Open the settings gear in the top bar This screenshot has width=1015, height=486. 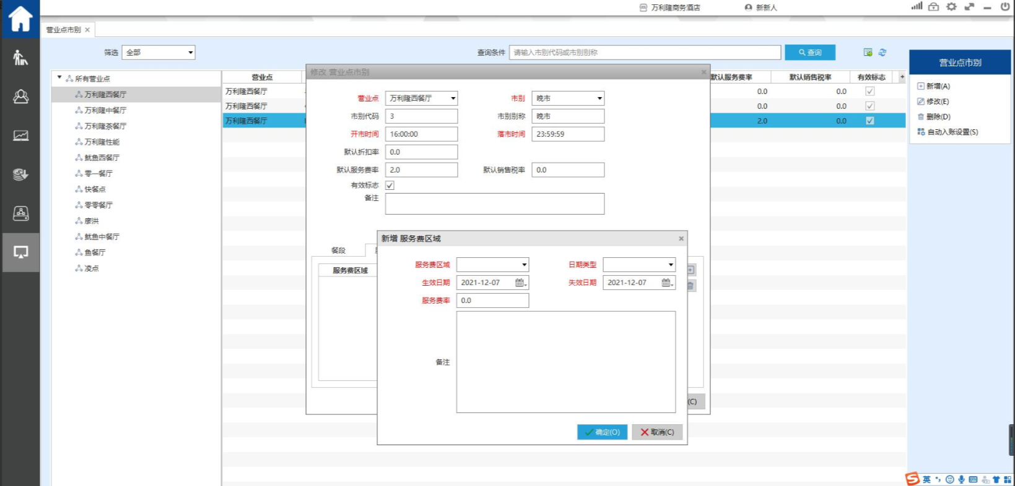click(951, 7)
